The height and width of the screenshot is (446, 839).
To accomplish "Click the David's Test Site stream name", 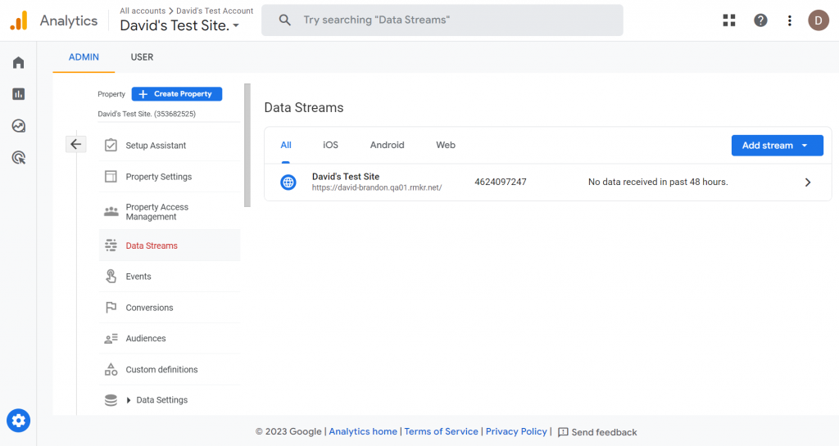I will (x=346, y=176).
